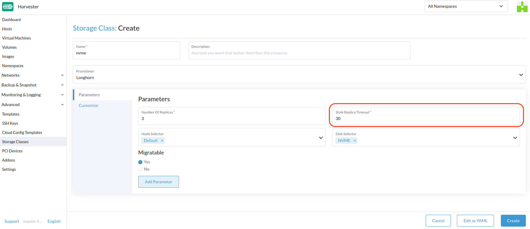Image resolution: width=530 pixels, height=229 pixels.
Task: Remove the NVME disk selector tag
Action: 355,140
